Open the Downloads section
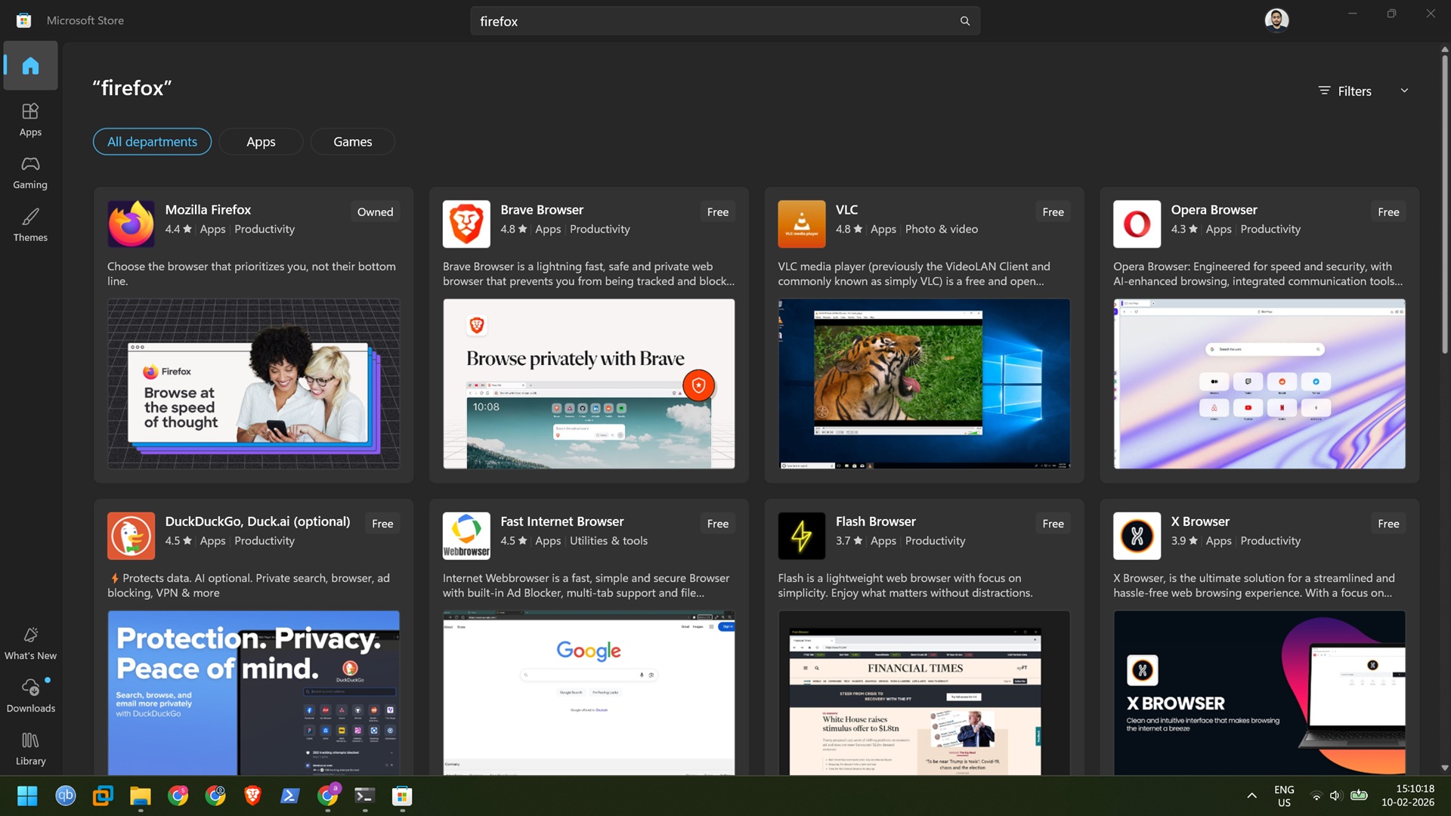 click(x=30, y=694)
